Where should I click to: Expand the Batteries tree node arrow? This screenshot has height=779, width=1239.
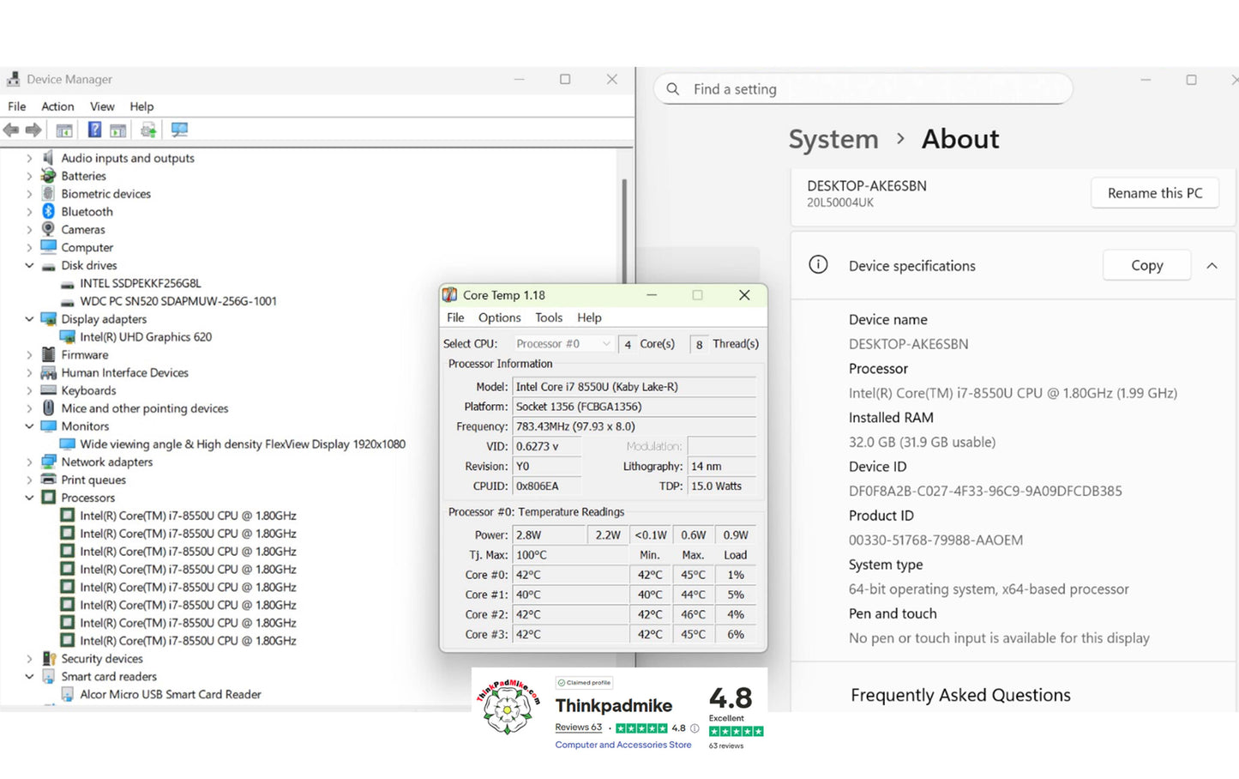tap(29, 176)
